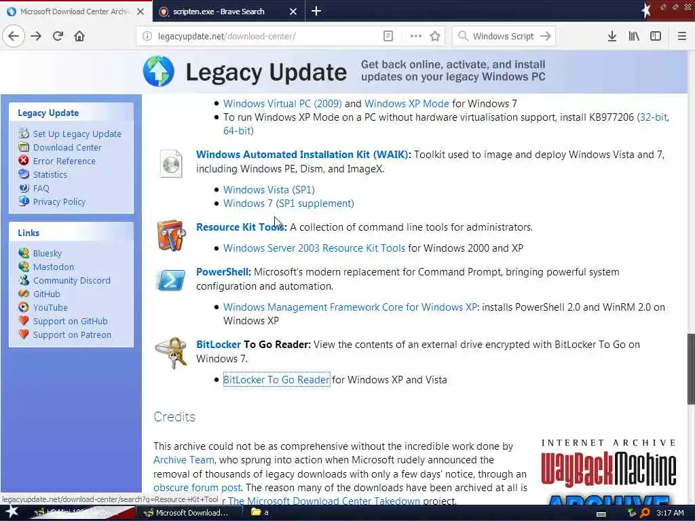Click the browser Back arrow button
Screen dimensions: 695x521
(x=14, y=37)
